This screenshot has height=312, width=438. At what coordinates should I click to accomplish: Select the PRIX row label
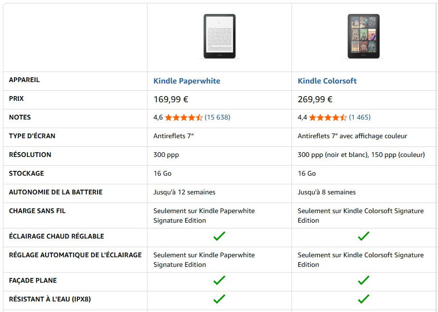click(15, 99)
